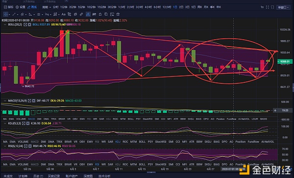Toggle highlighted MACD in MACD panel row
The height and width of the screenshot is (178, 294).
[31, 119]
